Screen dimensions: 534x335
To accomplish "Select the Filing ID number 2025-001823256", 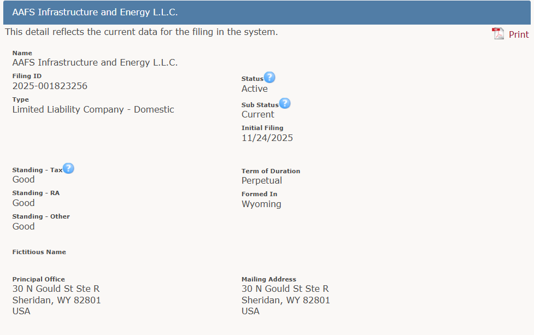I will [50, 86].
